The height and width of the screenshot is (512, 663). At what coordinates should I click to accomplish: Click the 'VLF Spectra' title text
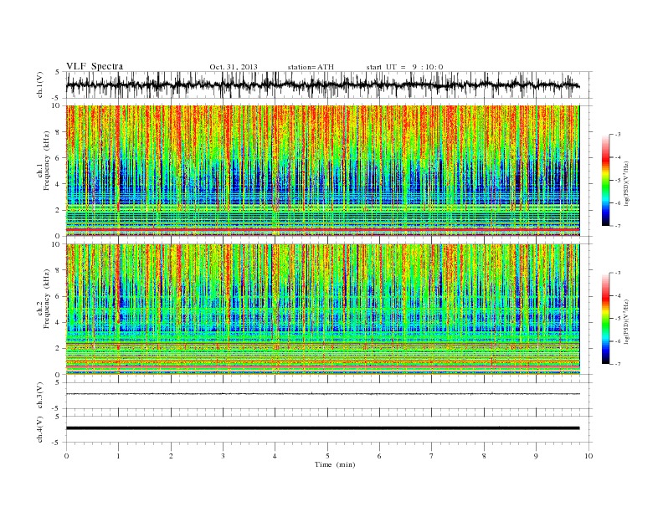tap(95, 66)
